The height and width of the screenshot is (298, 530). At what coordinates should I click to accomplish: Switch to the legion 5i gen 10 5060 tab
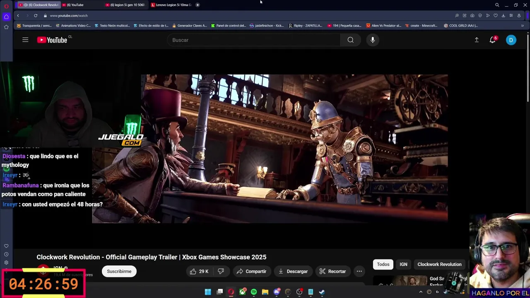click(125, 5)
